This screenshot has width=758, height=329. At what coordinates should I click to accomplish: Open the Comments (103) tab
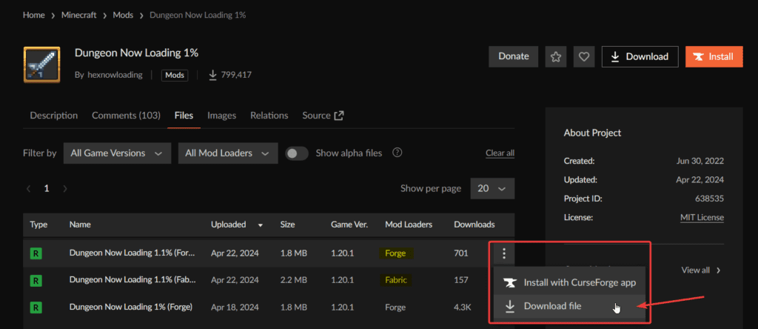pyautogui.click(x=126, y=116)
